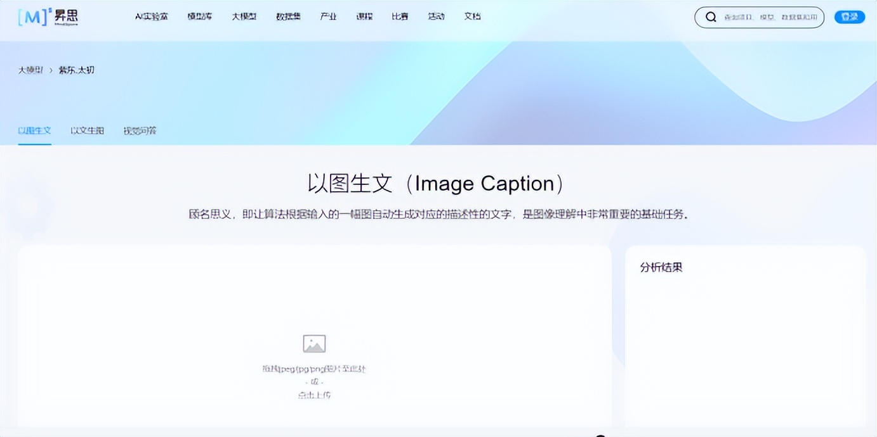Navigate to 模型库 in the top navigation
877x437 pixels.
(201, 16)
